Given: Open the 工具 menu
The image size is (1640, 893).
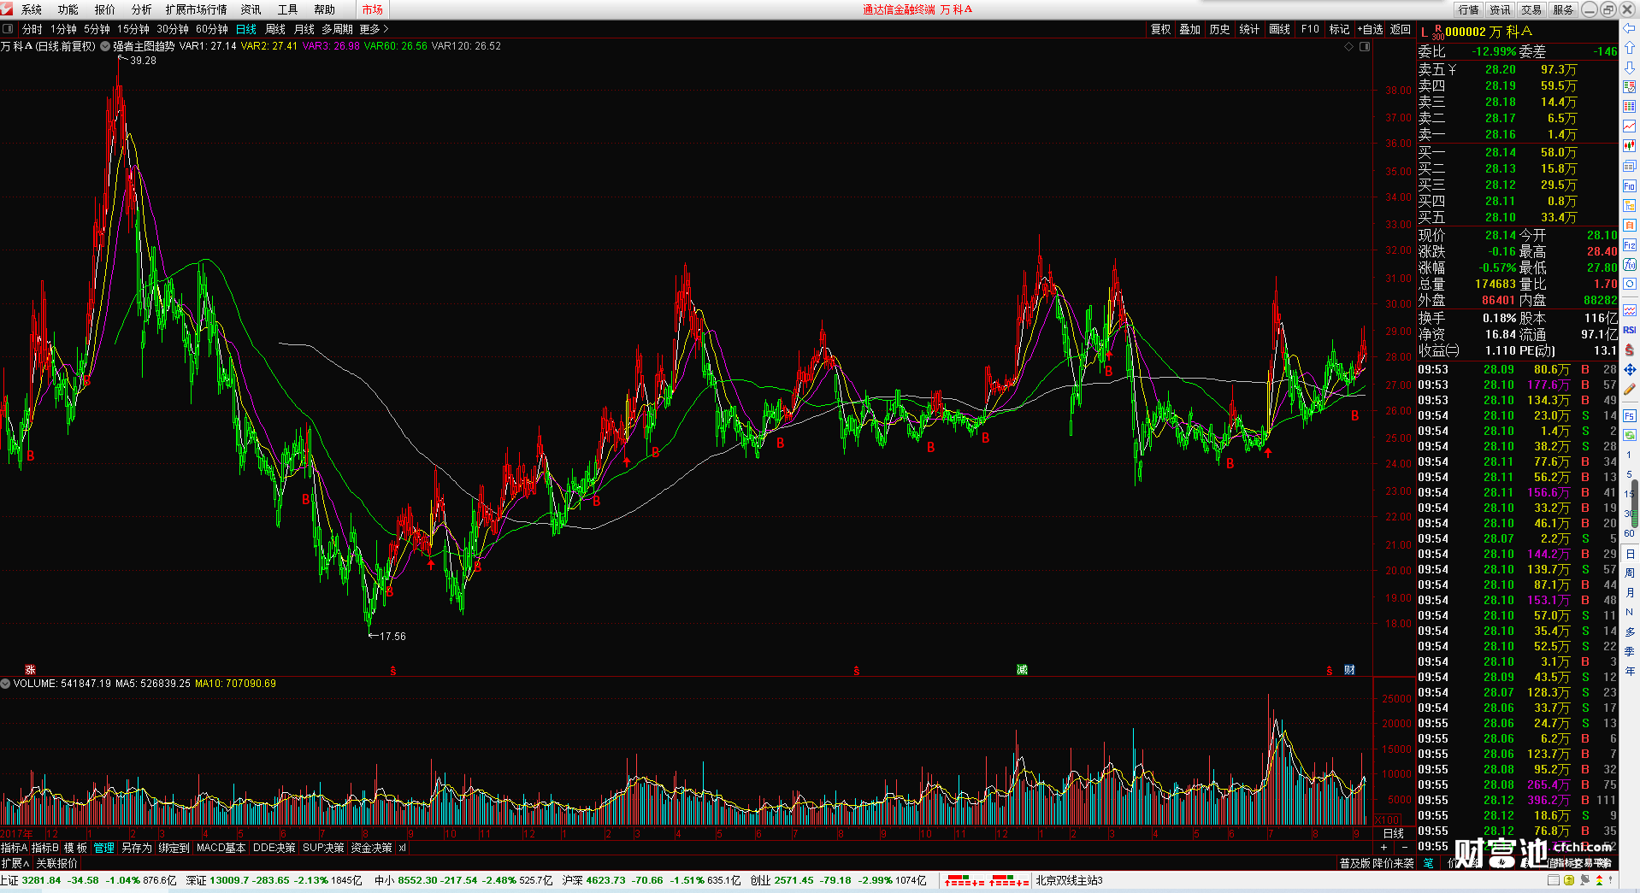Looking at the screenshot, I should click(x=288, y=9).
